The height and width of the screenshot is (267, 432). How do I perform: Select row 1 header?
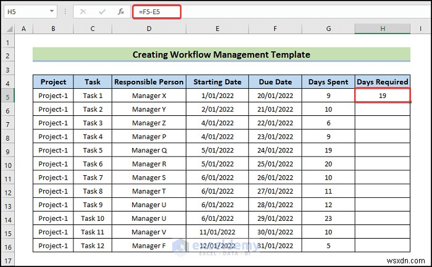(7, 43)
